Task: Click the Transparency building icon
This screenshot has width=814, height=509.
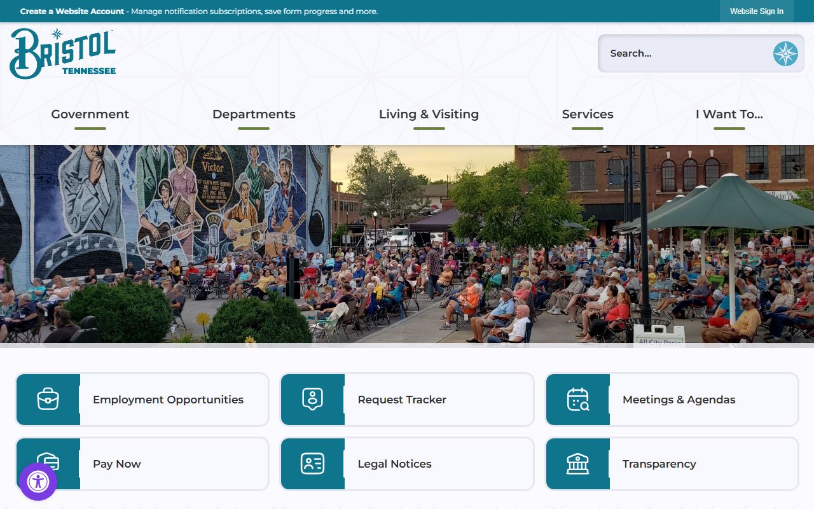Action: (577, 464)
